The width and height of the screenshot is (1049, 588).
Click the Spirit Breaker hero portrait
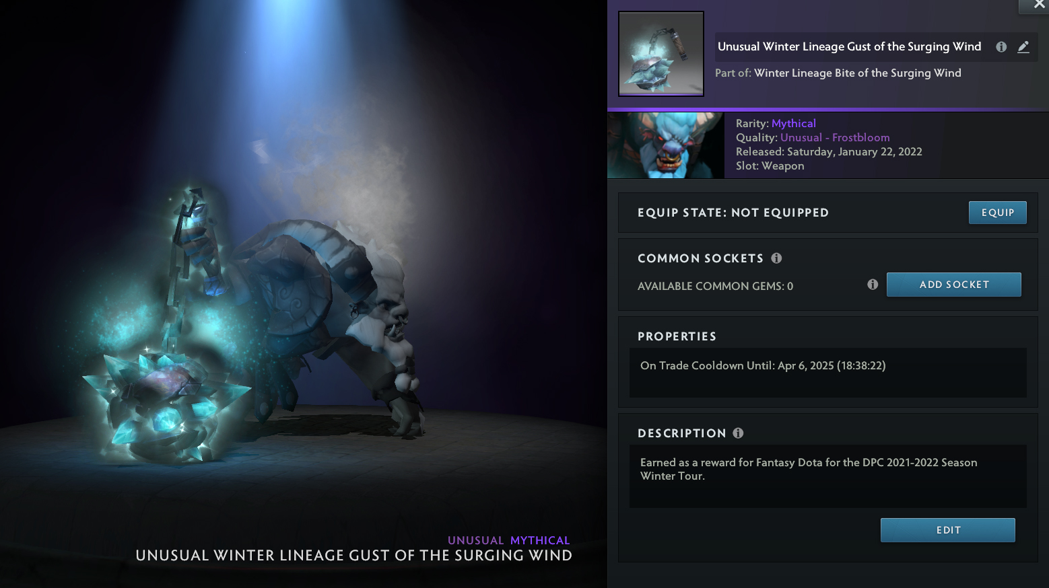pyautogui.click(x=665, y=145)
